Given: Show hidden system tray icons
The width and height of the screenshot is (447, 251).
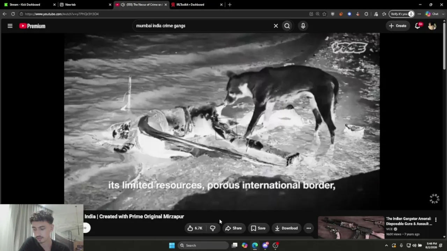Looking at the screenshot, I should point(386,245).
